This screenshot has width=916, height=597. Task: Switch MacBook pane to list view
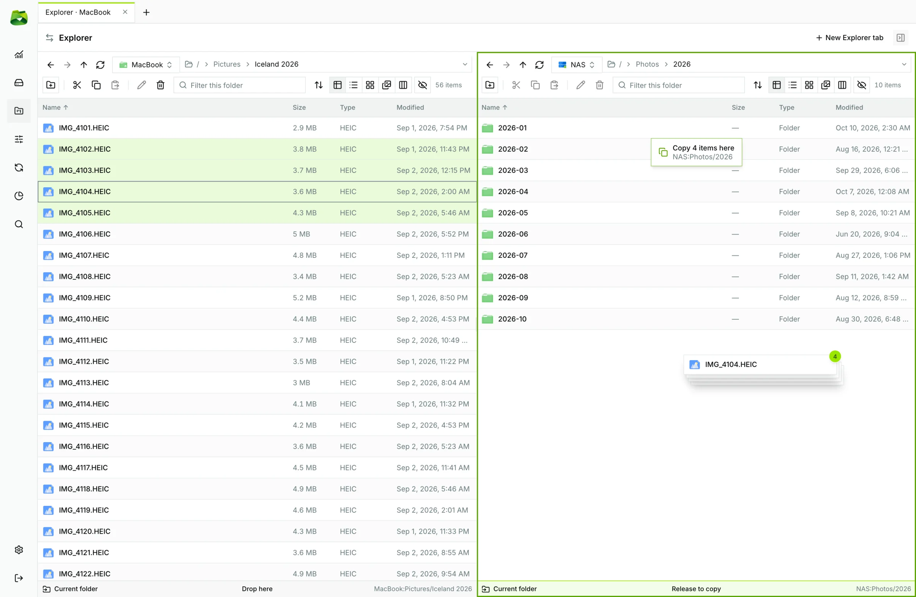[x=354, y=85]
